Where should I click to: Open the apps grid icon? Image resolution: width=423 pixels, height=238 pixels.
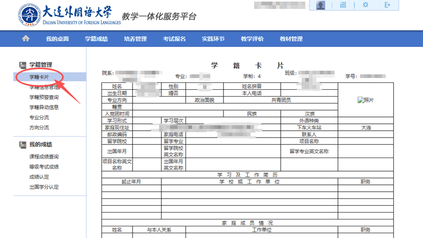pyautogui.click(x=343, y=5)
